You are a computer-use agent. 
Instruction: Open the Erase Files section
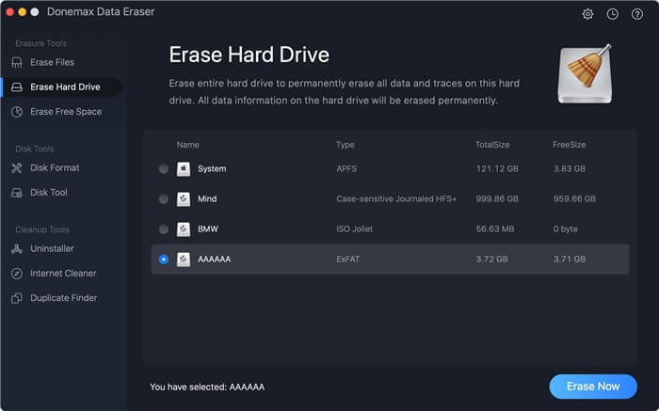[x=52, y=63]
